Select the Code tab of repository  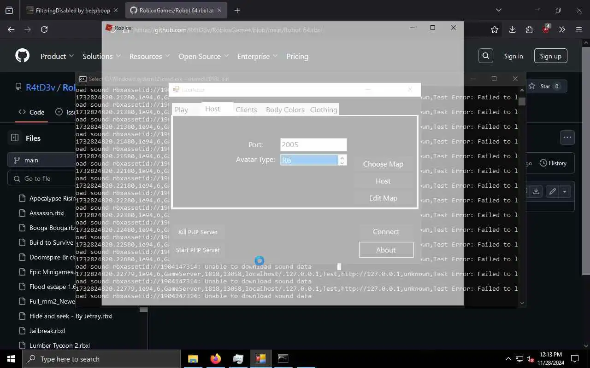(31, 112)
